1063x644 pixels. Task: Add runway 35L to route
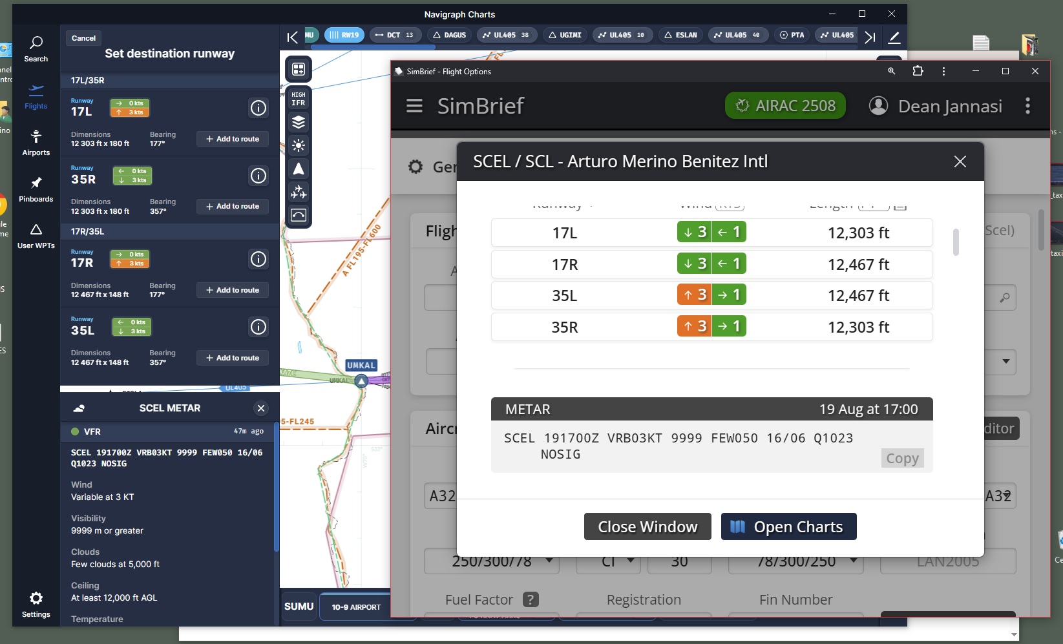coord(233,358)
